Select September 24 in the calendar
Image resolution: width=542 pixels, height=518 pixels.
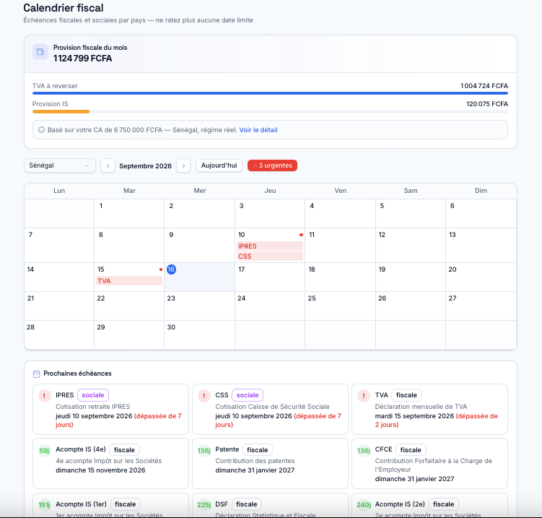click(x=270, y=306)
